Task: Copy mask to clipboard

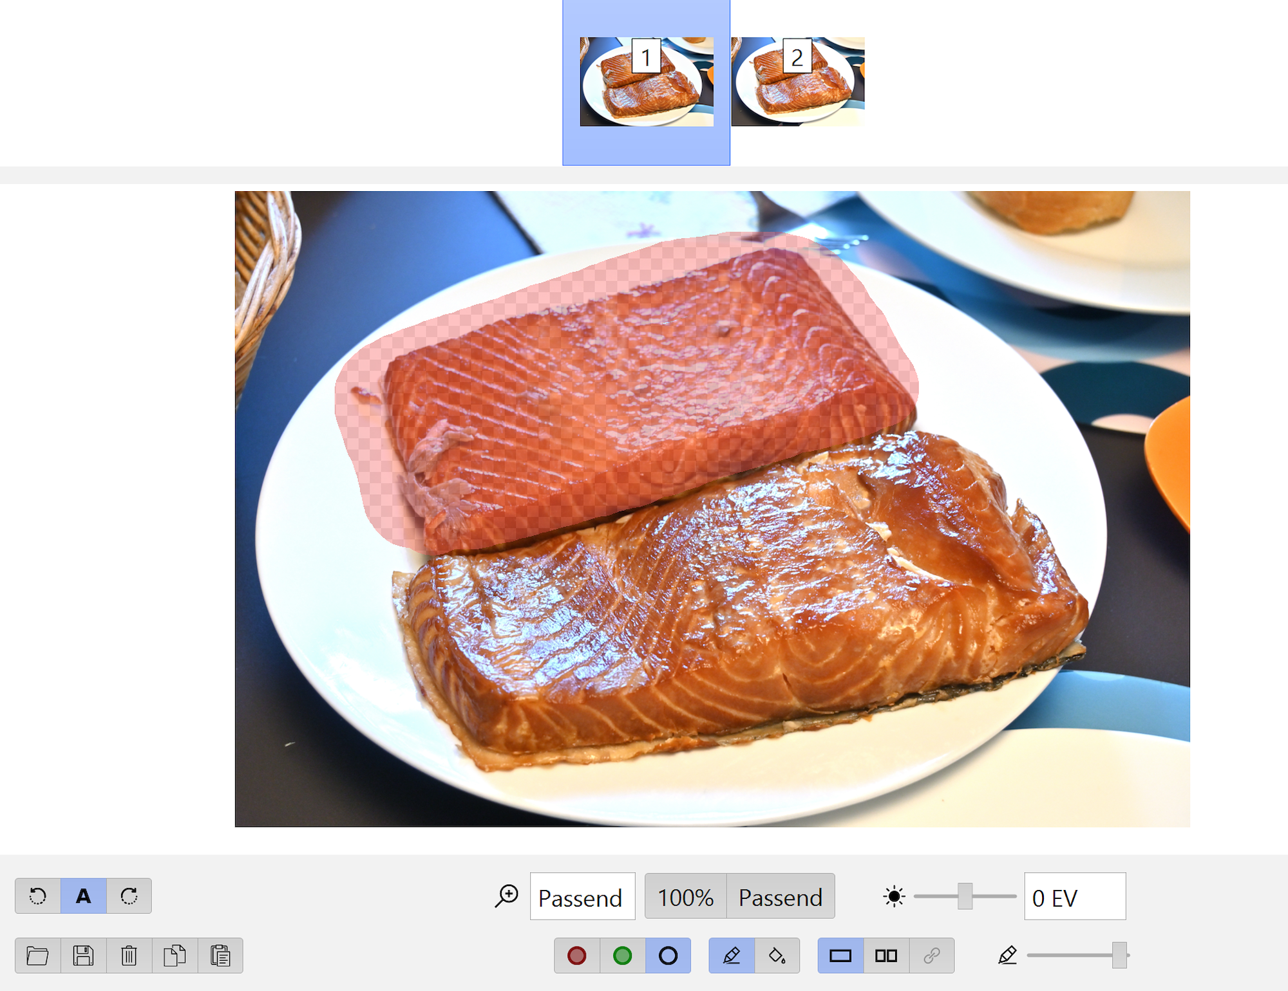Action: click(x=175, y=956)
